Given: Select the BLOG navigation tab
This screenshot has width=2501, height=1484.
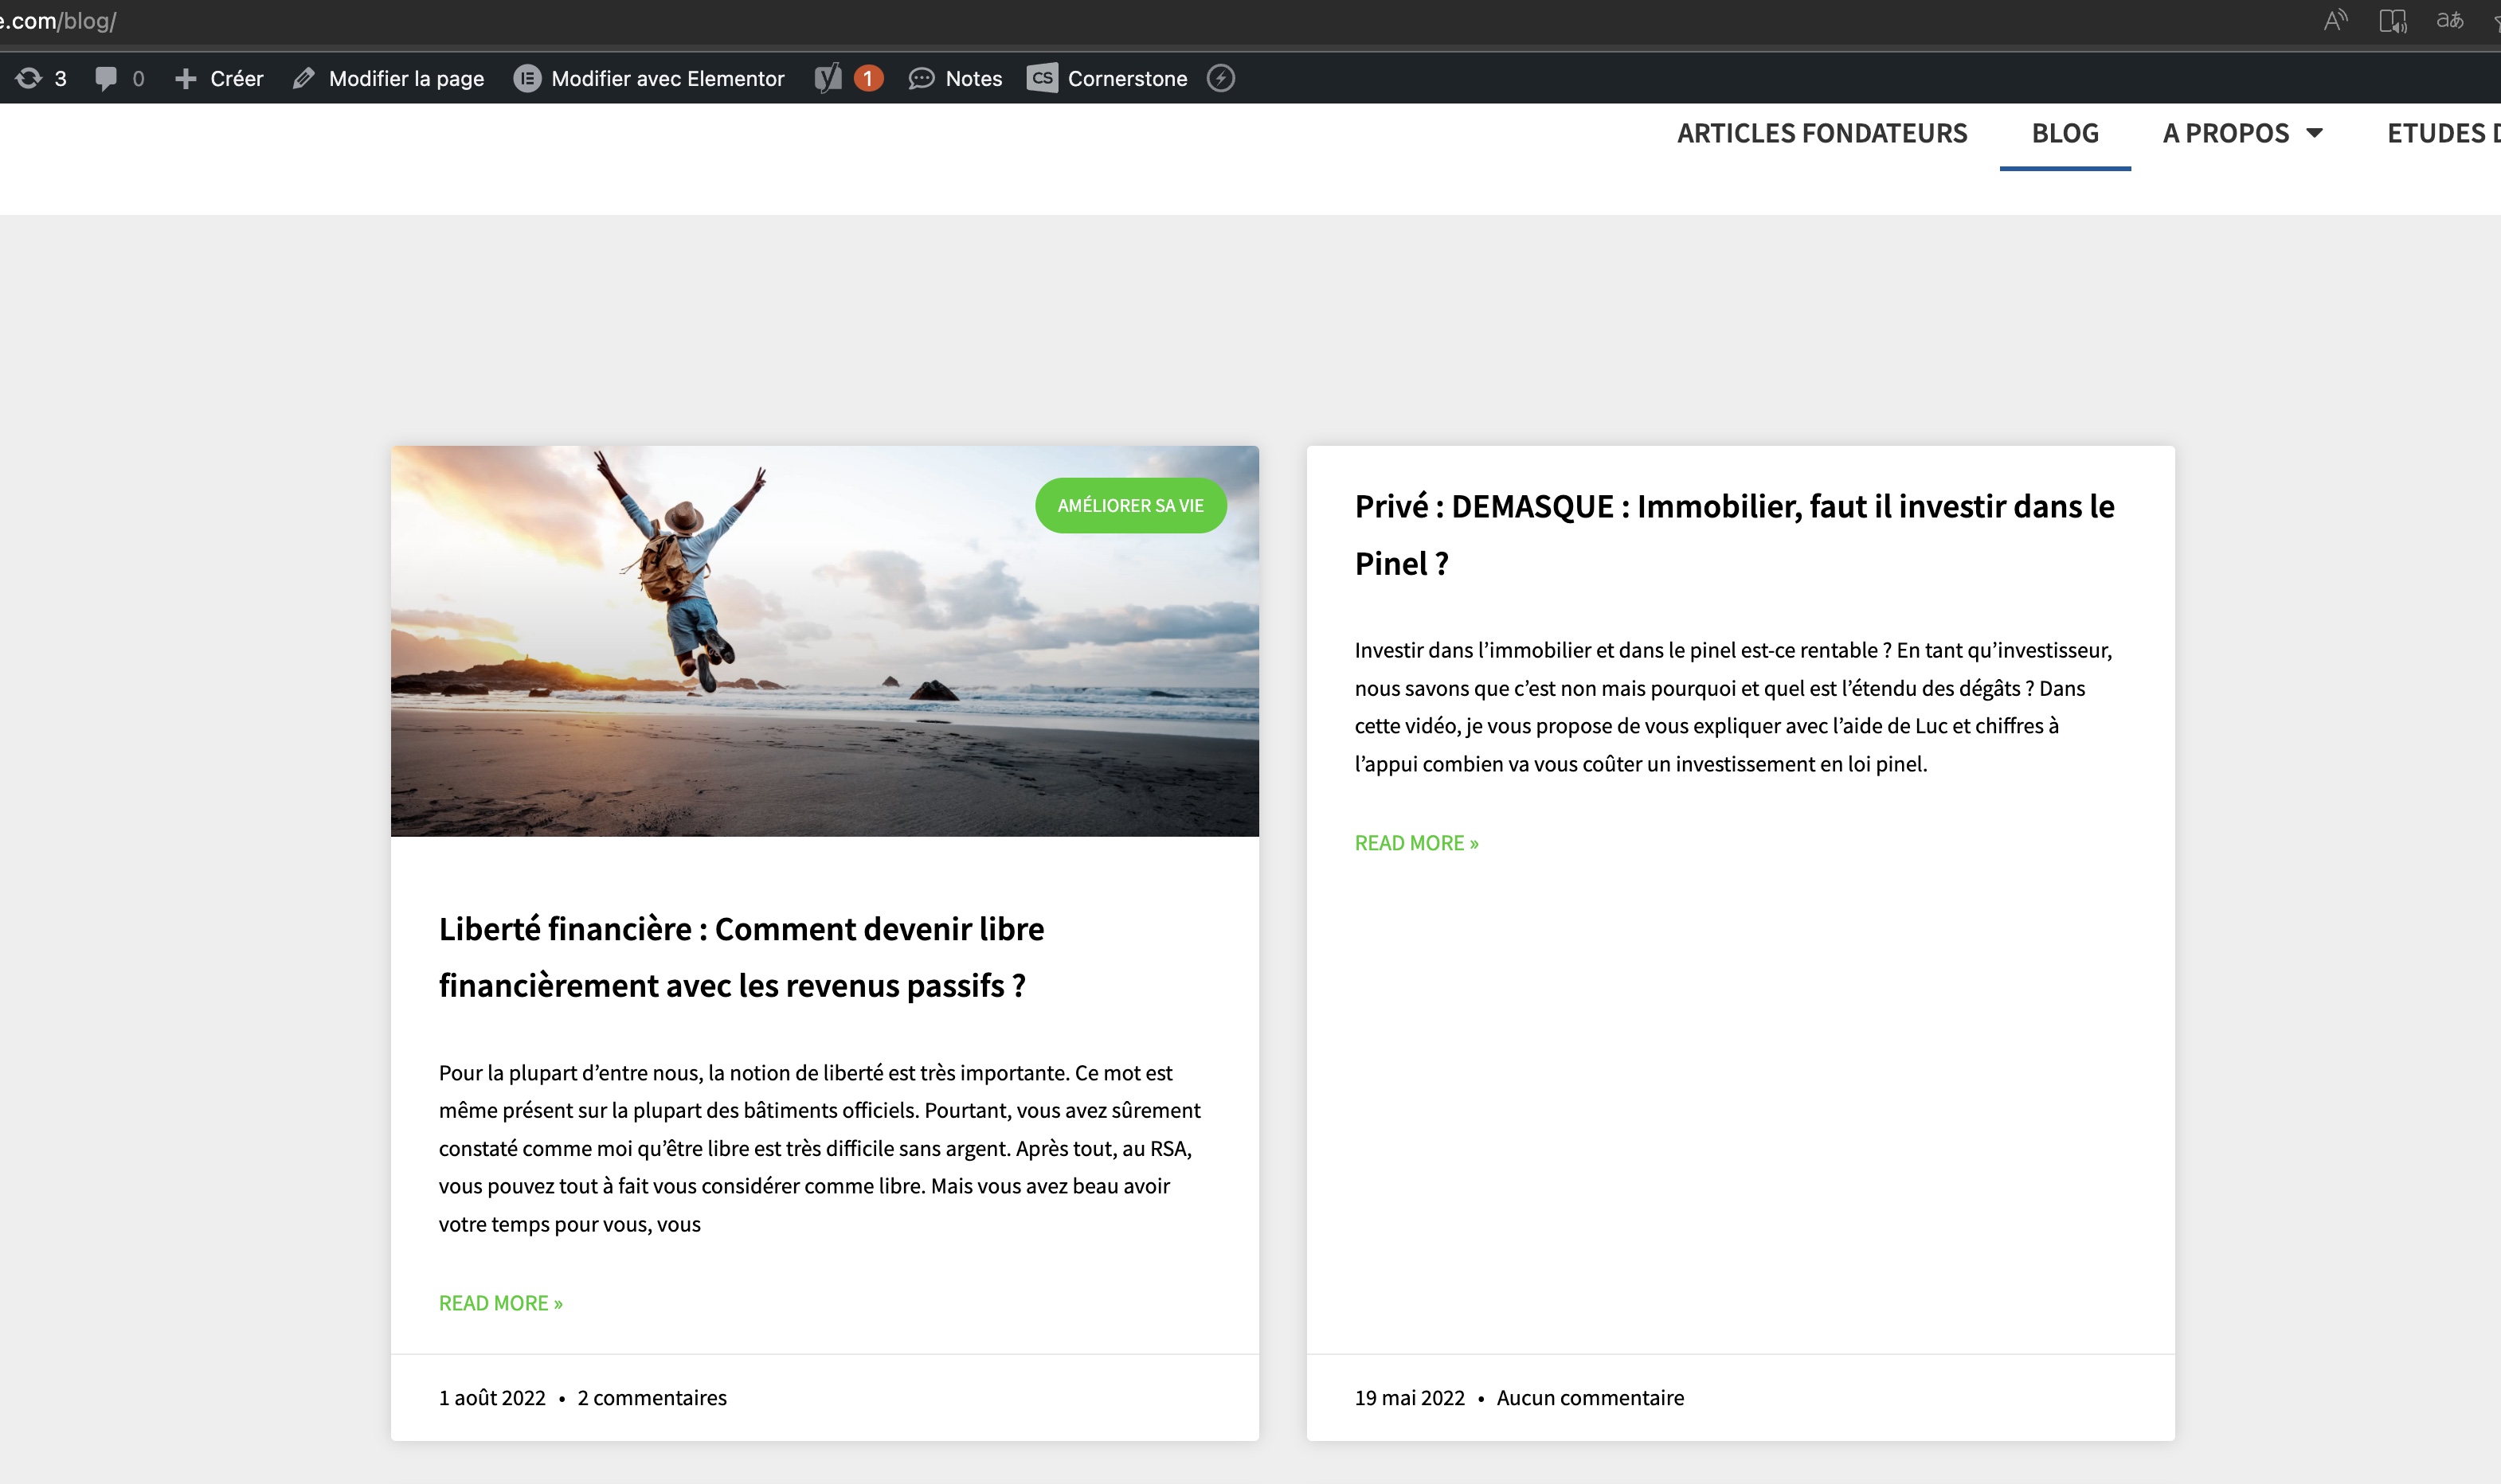Looking at the screenshot, I should pos(2065,133).
